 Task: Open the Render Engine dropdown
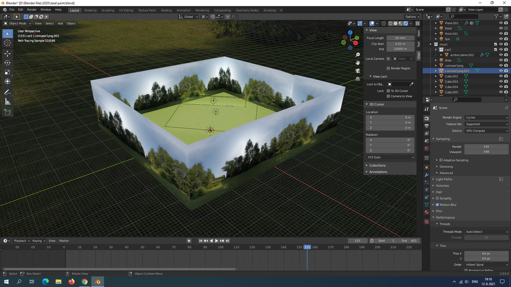point(487,118)
